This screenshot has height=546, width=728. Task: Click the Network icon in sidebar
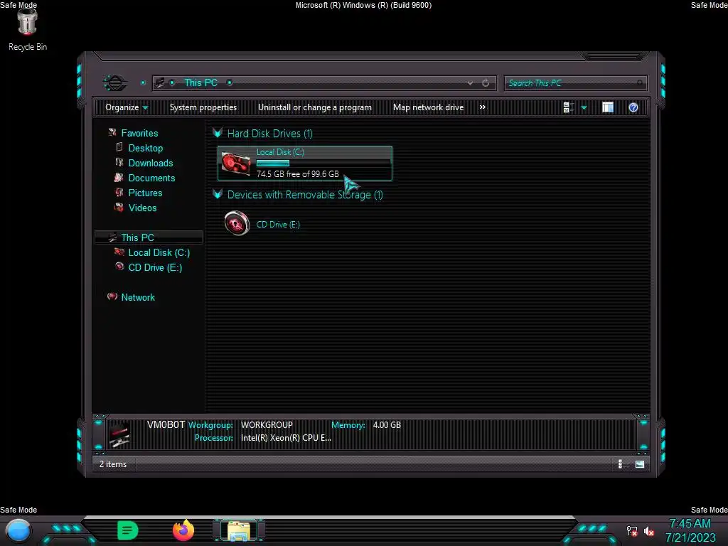[112, 296]
